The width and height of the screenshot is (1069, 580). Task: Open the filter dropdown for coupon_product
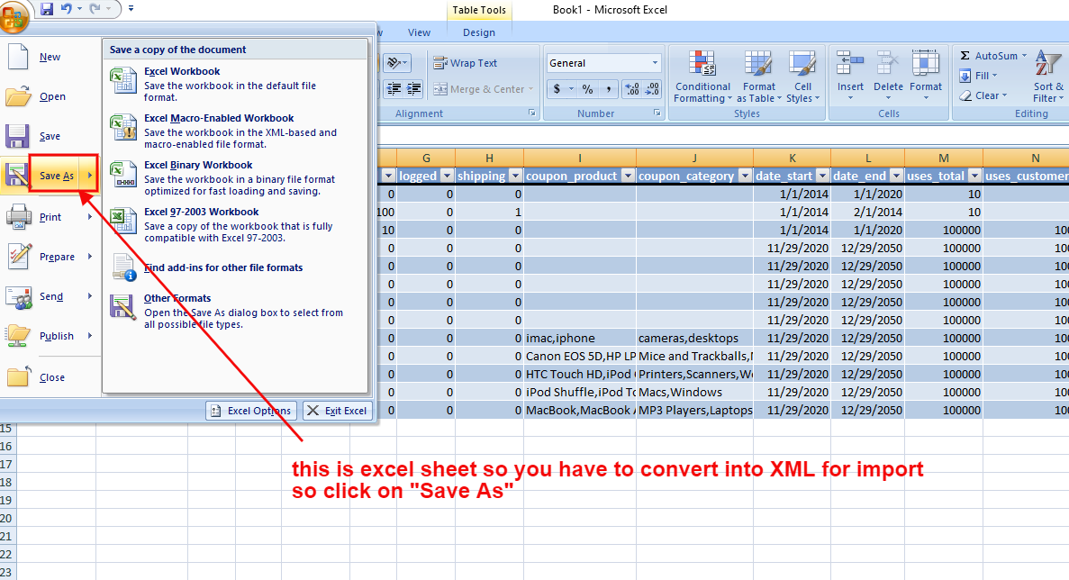tap(628, 176)
